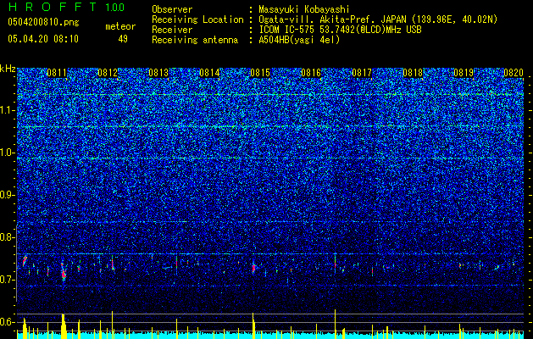Viewport: 533px width, 339px height.
Task: Click the 0.6 frequency axis label
Action: [x=7, y=322]
